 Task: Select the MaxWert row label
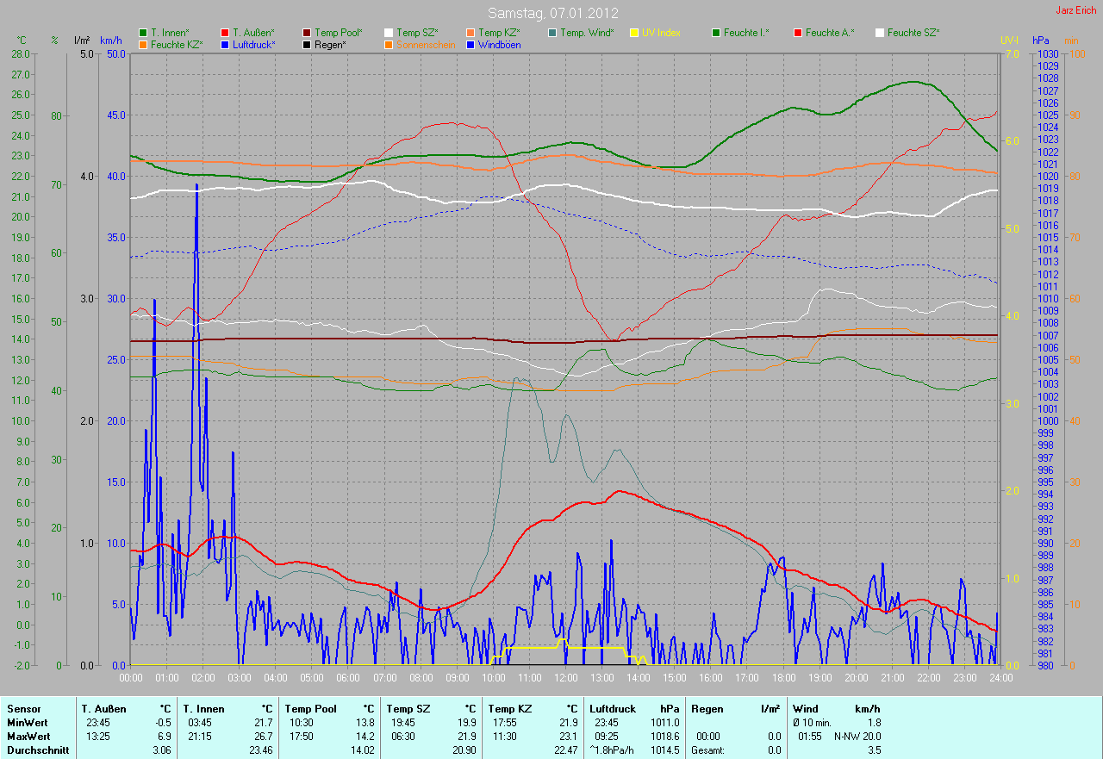[x=28, y=737]
